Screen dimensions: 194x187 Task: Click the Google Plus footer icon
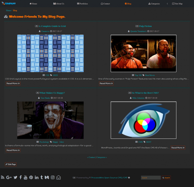9,178
